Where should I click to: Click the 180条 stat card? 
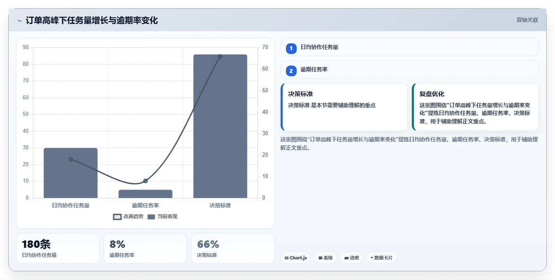click(x=58, y=248)
